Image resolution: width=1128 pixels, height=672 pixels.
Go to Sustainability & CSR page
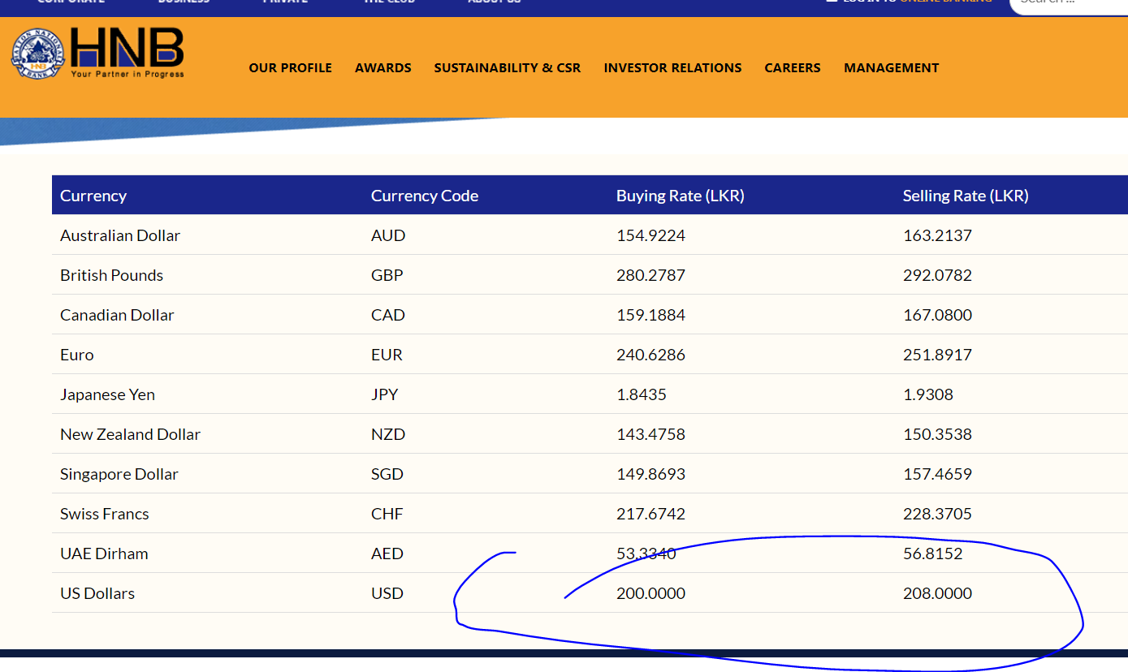tap(508, 68)
